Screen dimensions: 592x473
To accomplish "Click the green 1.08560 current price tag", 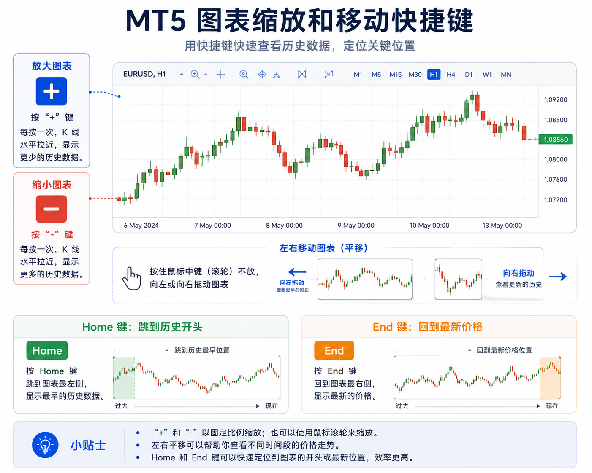I will point(556,139).
